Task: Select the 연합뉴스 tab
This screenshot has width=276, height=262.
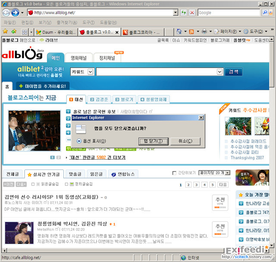Action: pos(123,174)
